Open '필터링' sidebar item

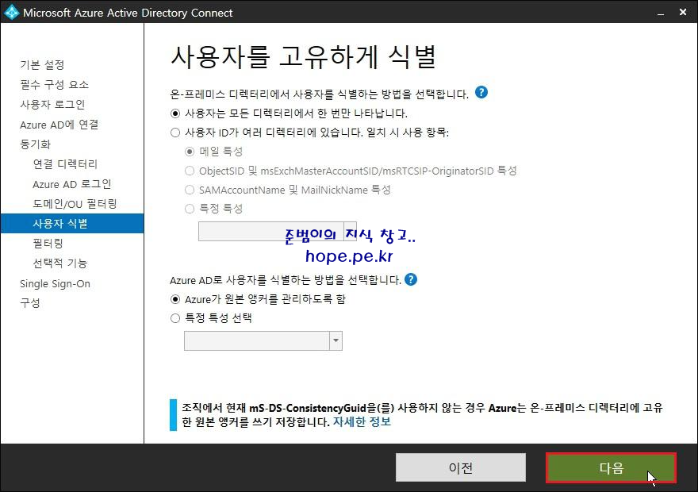click(48, 244)
